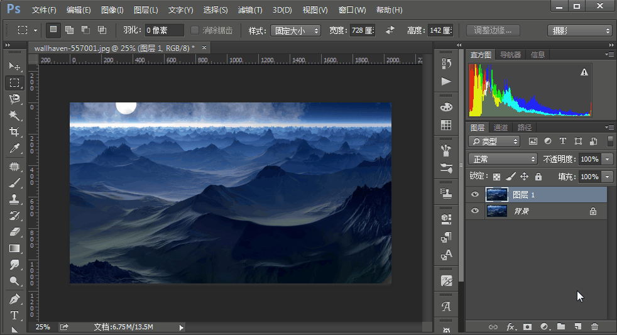The width and height of the screenshot is (617, 335).
Task: Toggle lock position icon
Action: tap(525, 177)
